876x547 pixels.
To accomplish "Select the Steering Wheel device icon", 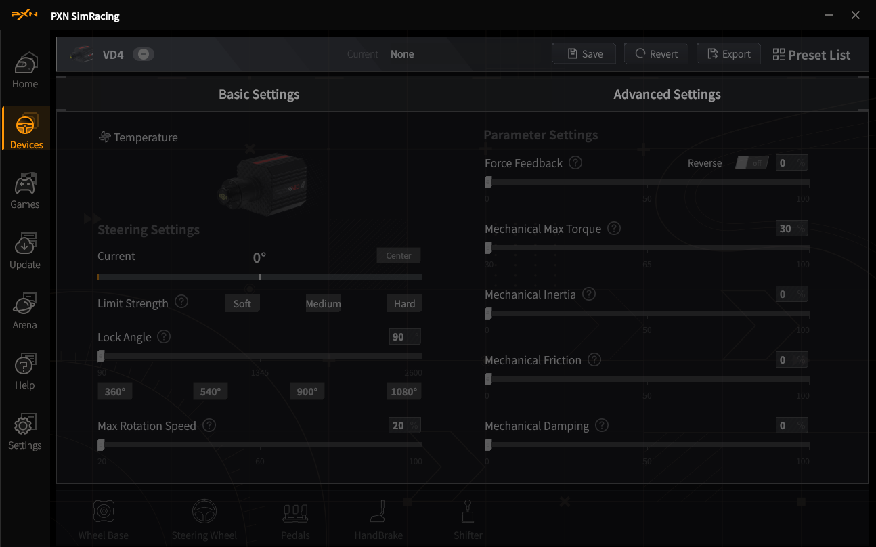I will click(204, 520).
